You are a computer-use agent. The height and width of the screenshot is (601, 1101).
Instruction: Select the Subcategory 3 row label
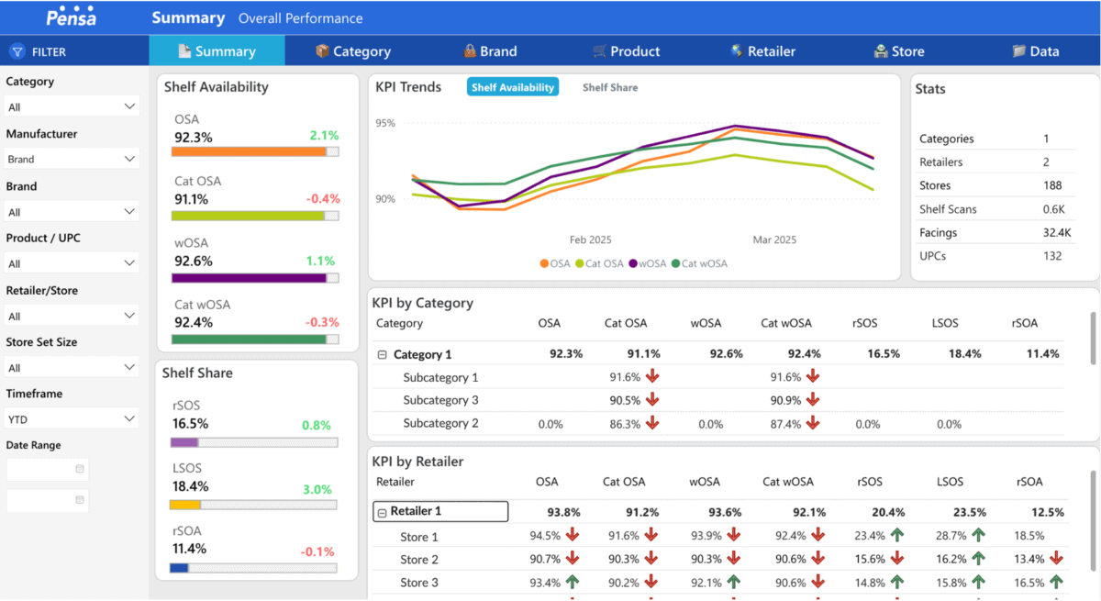coord(440,400)
